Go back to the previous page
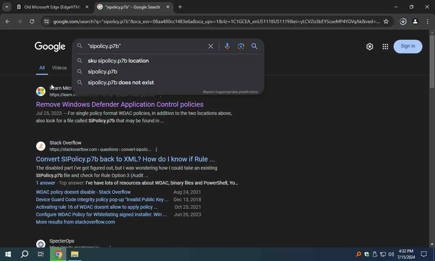The width and height of the screenshot is (435, 261). point(7,21)
